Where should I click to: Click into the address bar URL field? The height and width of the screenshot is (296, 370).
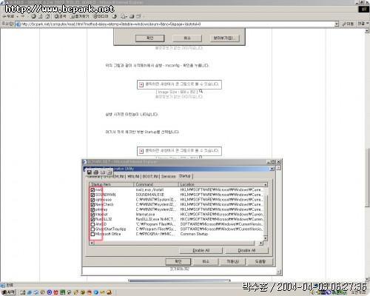click(175, 24)
